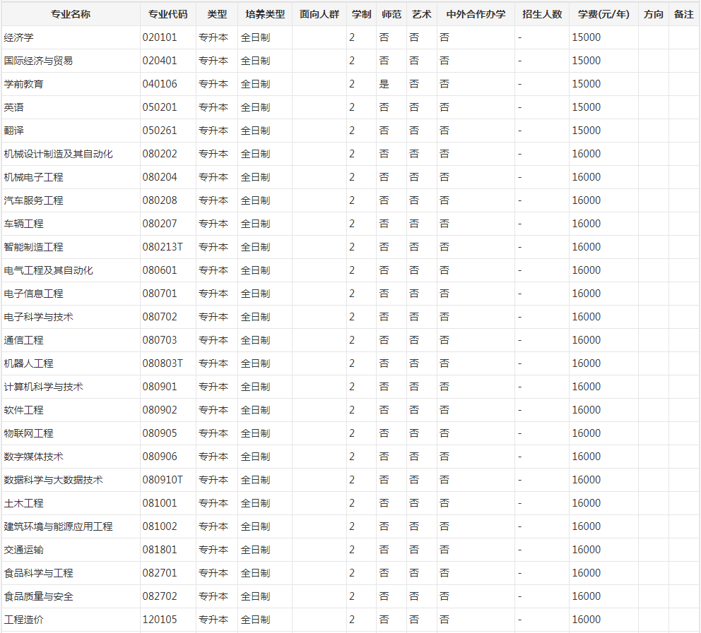Select the 建筑环境与能源应用工程 major name
701x633 pixels.
58,526
